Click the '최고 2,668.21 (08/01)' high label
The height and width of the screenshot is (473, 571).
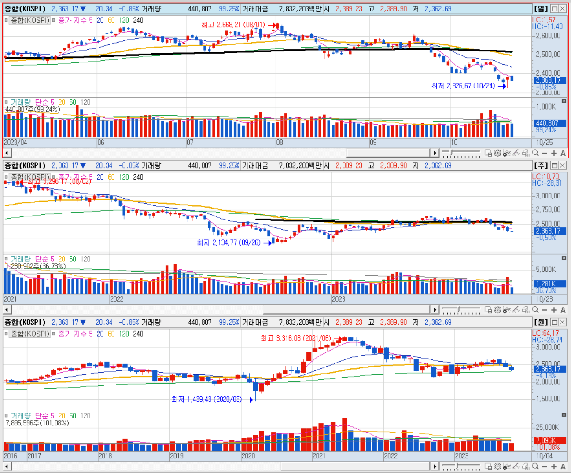(233, 25)
